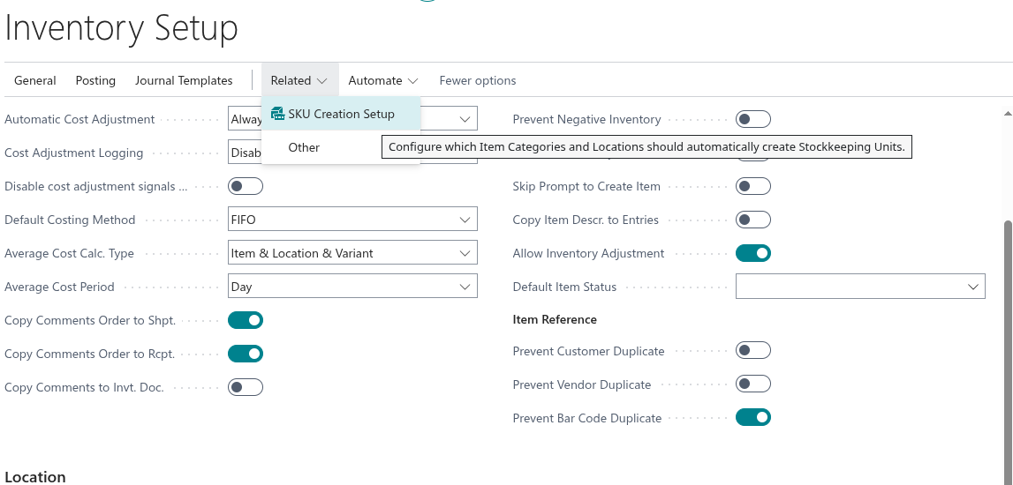The height and width of the screenshot is (485, 1013).
Task: Enable Skip Prompt to Create Item
Action: click(x=752, y=186)
